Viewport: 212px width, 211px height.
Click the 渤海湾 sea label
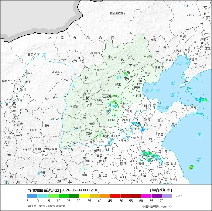pyautogui.click(x=152, y=91)
